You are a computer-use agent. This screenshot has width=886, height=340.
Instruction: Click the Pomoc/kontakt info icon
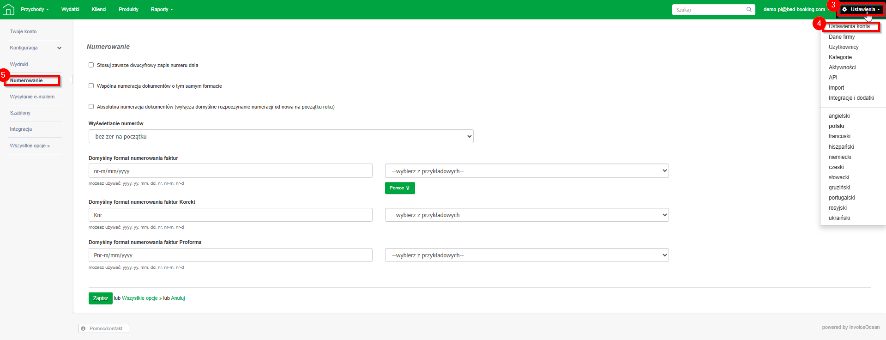(x=83, y=328)
